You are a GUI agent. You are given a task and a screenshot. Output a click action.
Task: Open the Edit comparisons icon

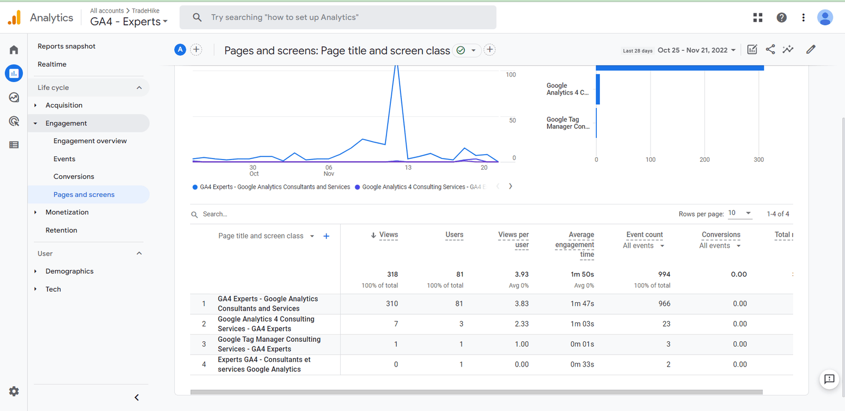click(x=752, y=50)
